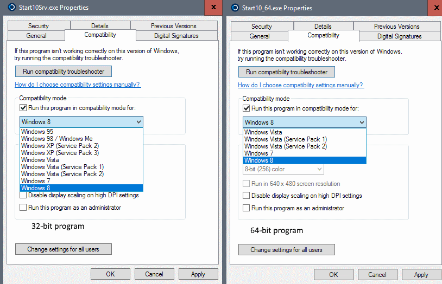Choose Vista Service Pack 2 in Start10Srv.exe list
Image resolution: width=442 pixels, height=284 pixels.
81,174
